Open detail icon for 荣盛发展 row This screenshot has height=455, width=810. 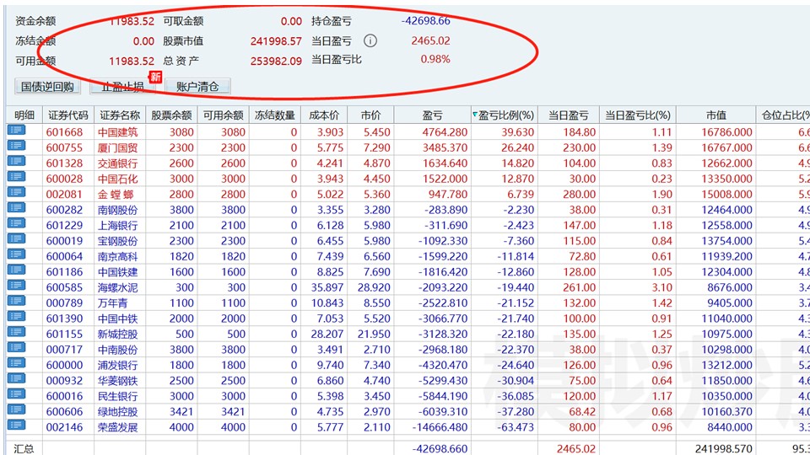click(17, 425)
